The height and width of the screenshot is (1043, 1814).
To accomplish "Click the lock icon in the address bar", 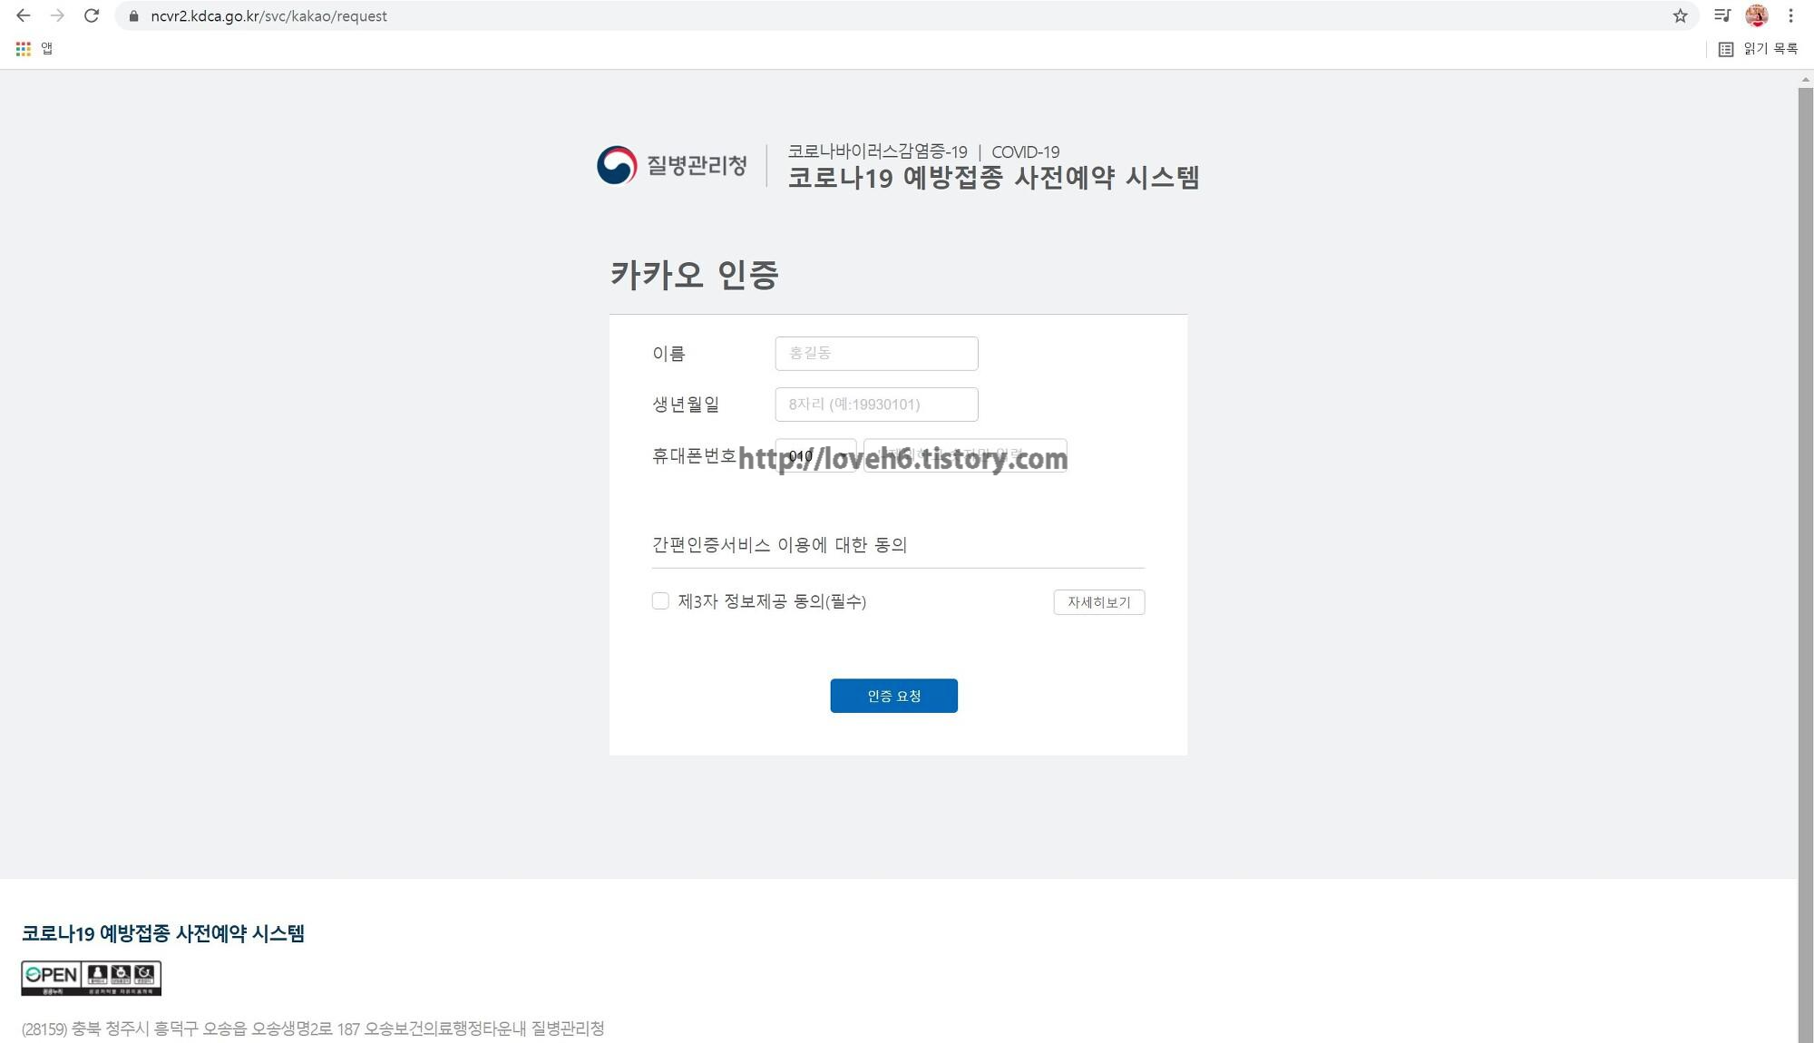I will [x=134, y=15].
